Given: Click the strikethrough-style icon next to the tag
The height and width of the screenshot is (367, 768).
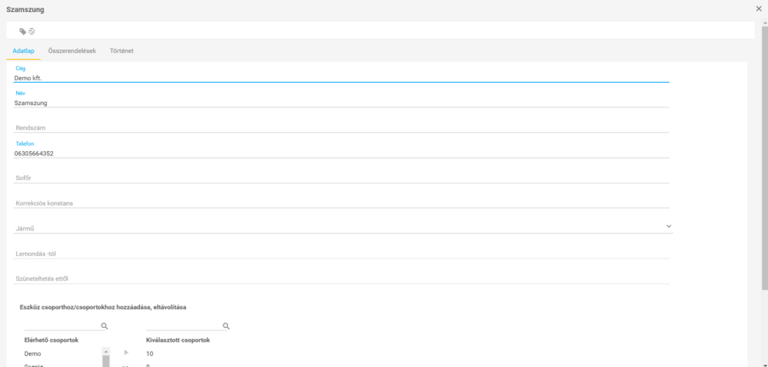Looking at the screenshot, I should click(x=32, y=31).
